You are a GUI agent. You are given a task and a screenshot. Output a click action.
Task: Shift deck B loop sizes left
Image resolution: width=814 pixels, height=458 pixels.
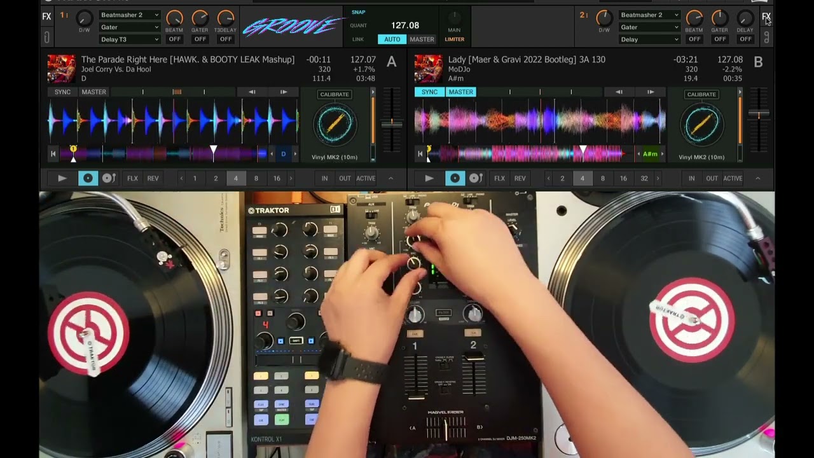[x=548, y=178]
